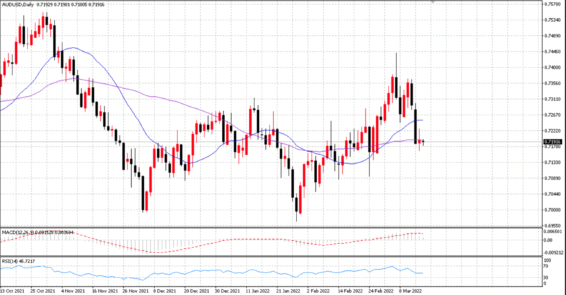Click price scale value 0.75780
Image resolution: width=566 pixels, height=295 pixels.
tap(553, 4)
